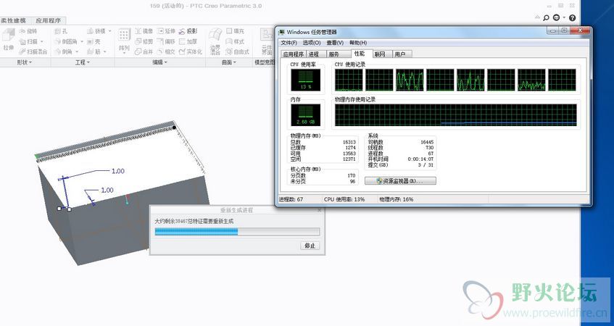Expand the 工程 group dropdown

pyautogui.click(x=83, y=63)
